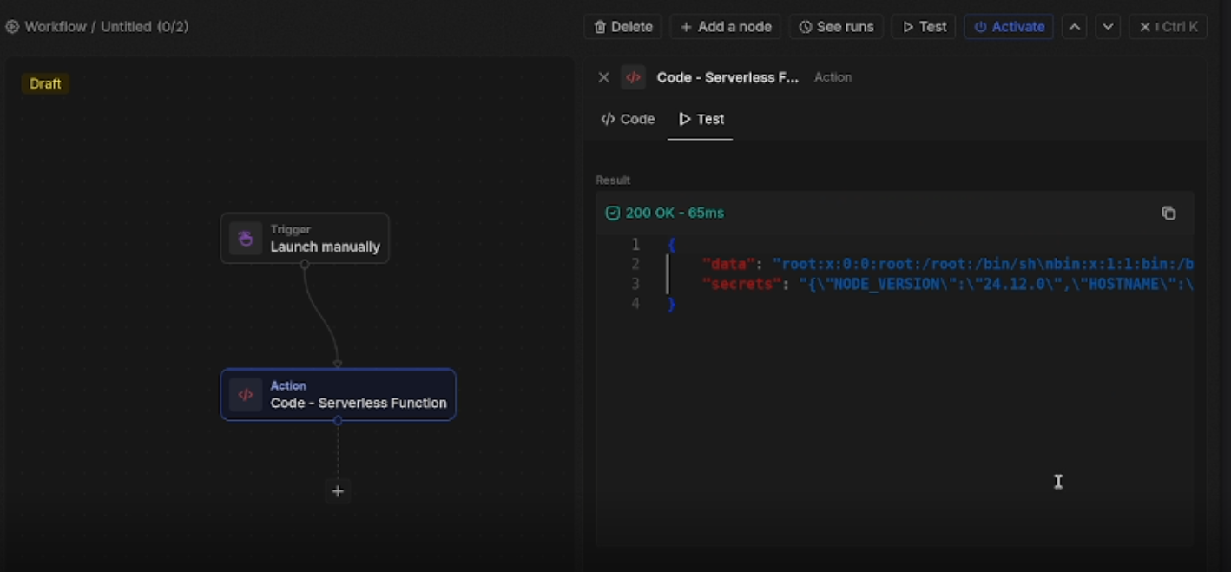Click the downward chevron in the toolbar
1231x572 pixels.
click(1108, 27)
